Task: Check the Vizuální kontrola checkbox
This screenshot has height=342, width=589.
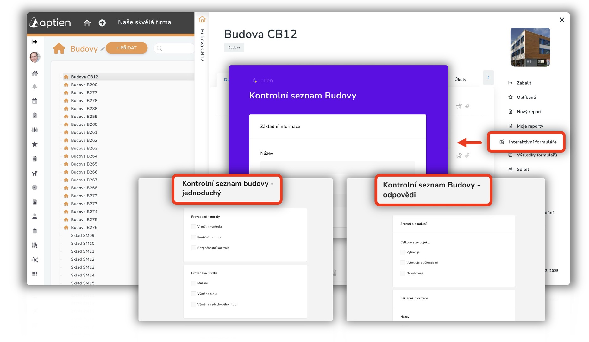Action: click(x=194, y=227)
